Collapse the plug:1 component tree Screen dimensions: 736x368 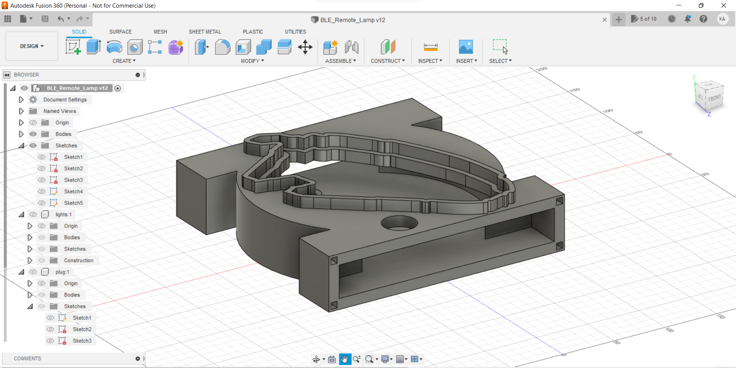pos(21,272)
